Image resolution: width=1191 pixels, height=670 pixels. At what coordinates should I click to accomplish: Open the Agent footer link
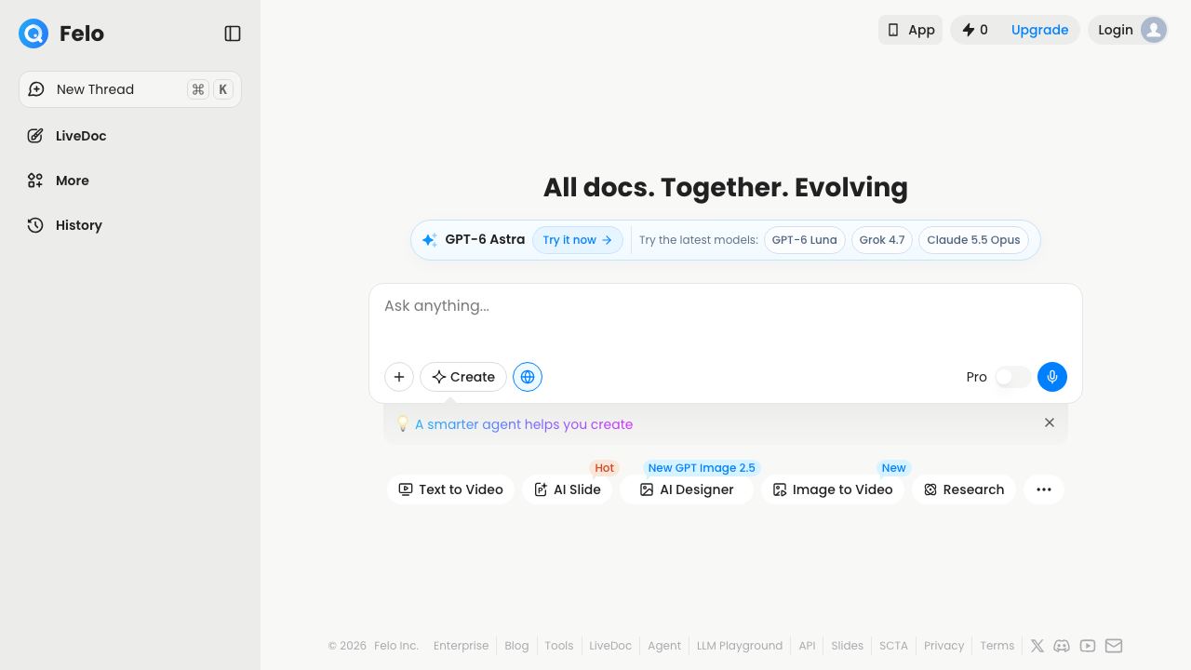[x=664, y=646]
